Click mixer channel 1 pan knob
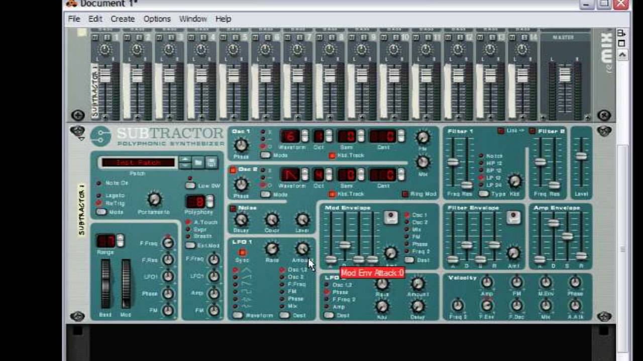The image size is (643, 361). [104, 50]
